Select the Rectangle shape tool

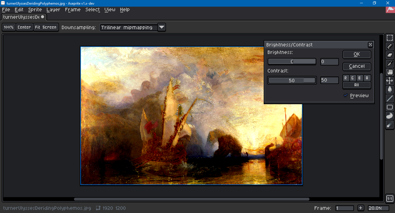[x=390, y=107]
